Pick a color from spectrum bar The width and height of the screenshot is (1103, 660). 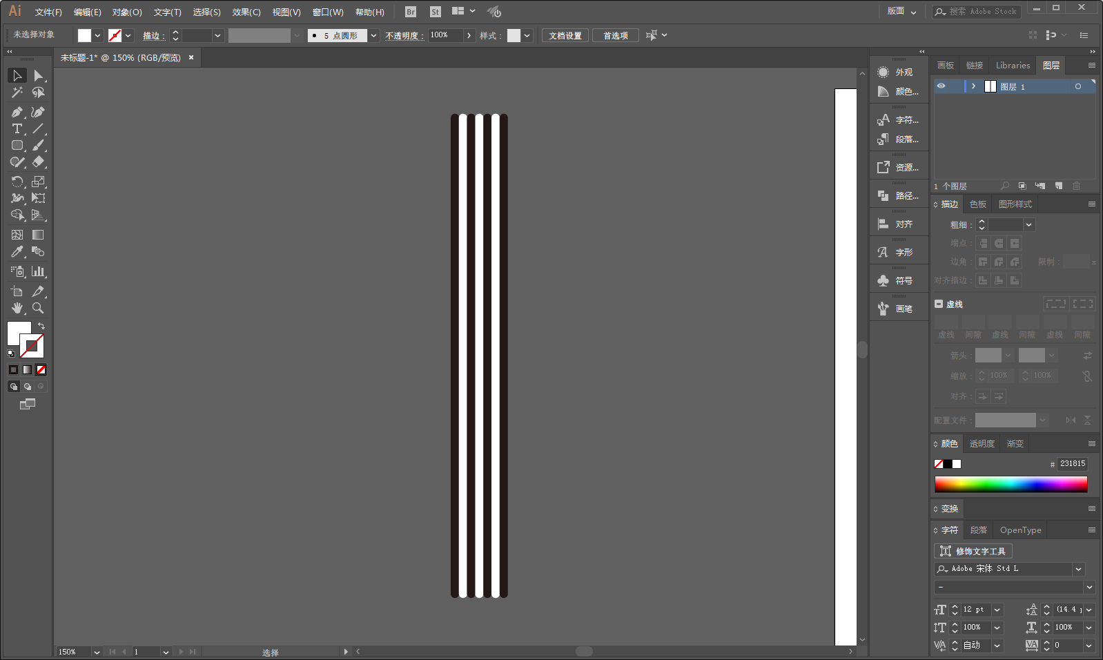coord(1011,484)
